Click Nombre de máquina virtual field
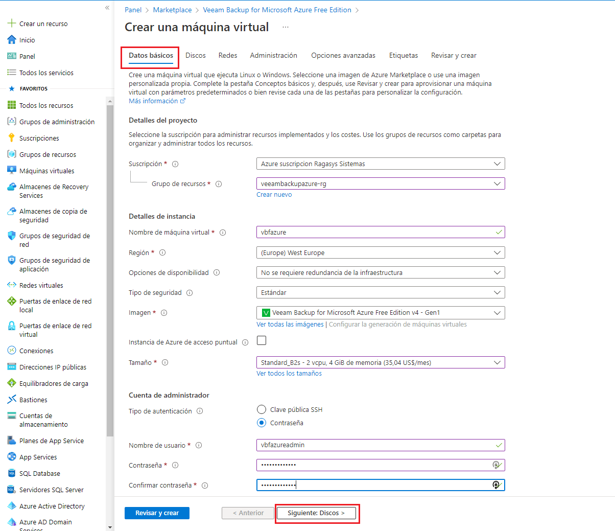The image size is (615, 531). (x=381, y=232)
